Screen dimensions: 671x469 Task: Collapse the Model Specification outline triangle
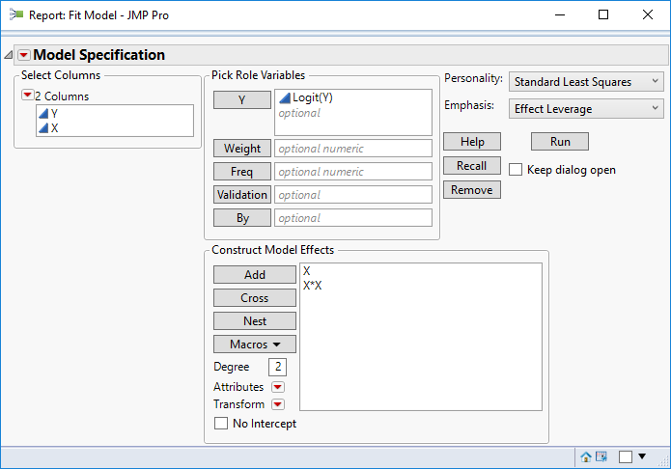tap(9, 55)
